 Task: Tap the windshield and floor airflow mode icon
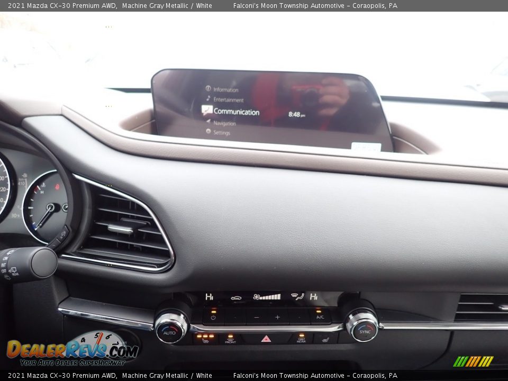click(x=297, y=296)
